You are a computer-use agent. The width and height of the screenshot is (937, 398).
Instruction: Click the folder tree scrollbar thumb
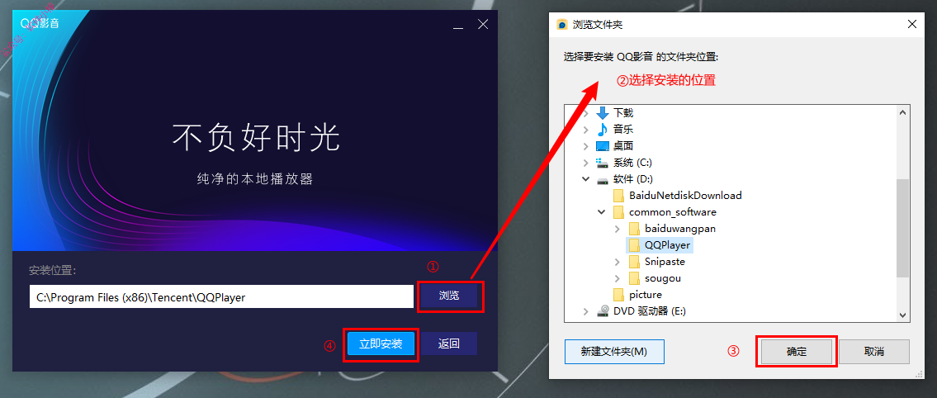pyautogui.click(x=903, y=228)
